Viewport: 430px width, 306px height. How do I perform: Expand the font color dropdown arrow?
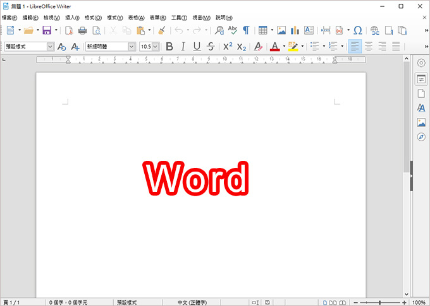click(x=284, y=47)
